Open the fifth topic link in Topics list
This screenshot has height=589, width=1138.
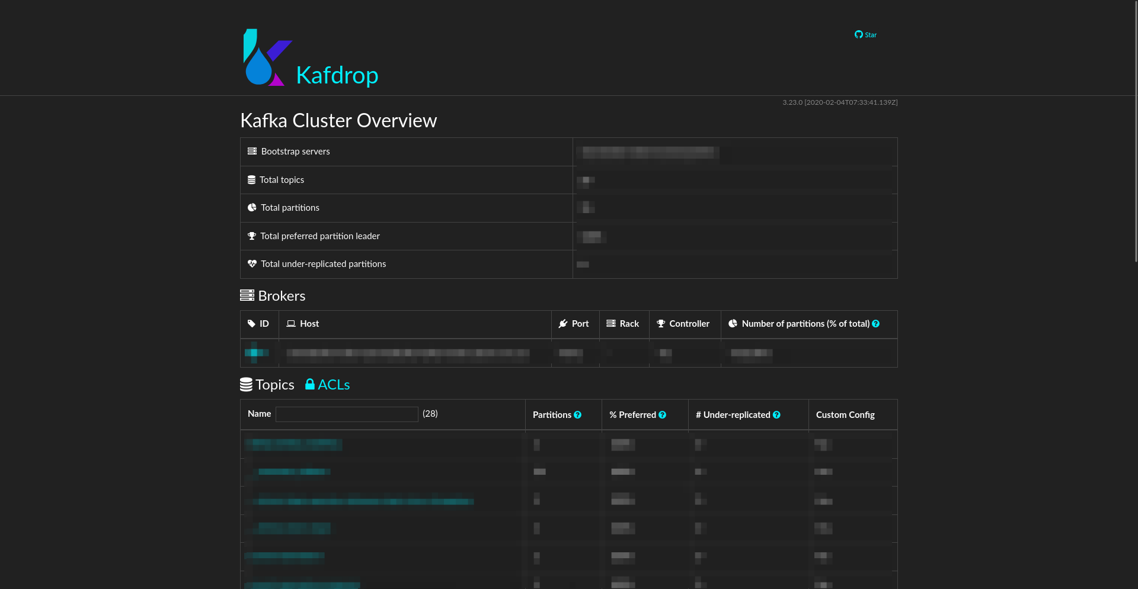(x=284, y=555)
